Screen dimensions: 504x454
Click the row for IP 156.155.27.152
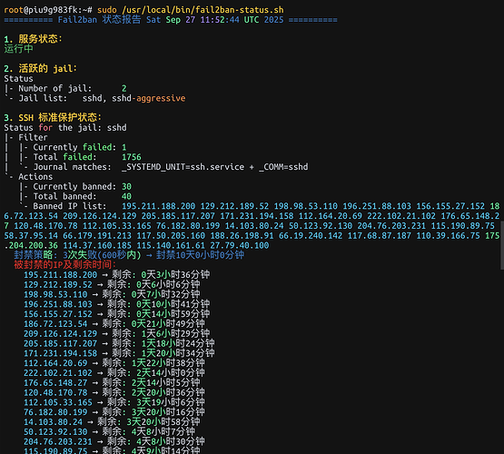tap(116, 314)
